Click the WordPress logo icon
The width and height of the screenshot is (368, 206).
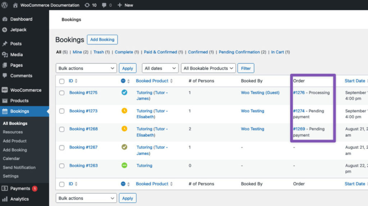(x=4, y=5)
